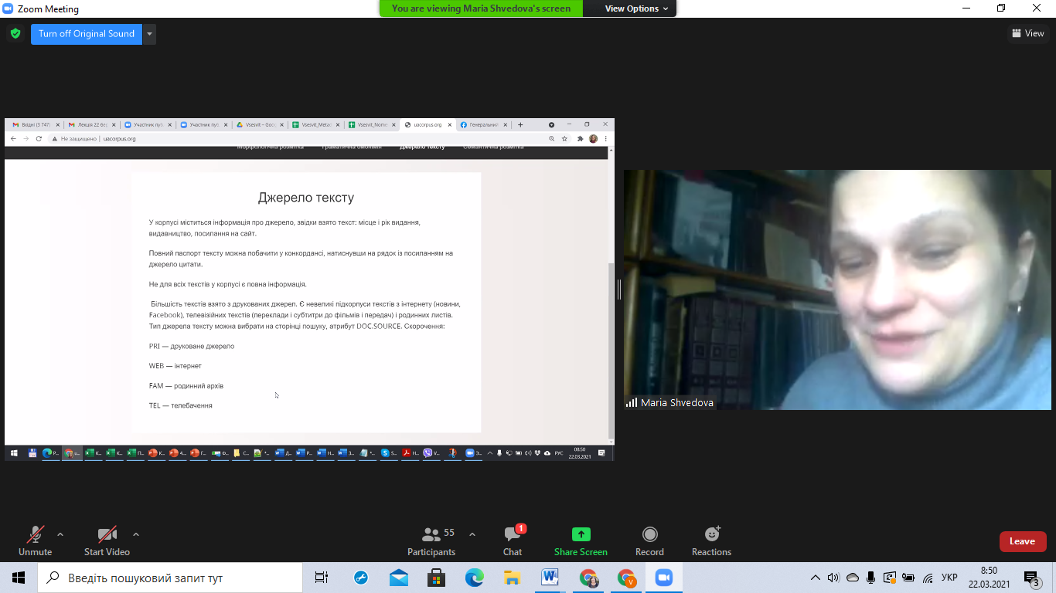The image size is (1056, 593).
Task: Start Video with the camera toggle
Action: [107, 540]
